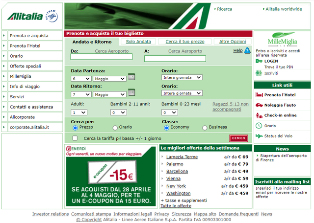Image resolution: width=314 pixels, height=223 pixels.
Task: Switch to Altre Opzioni tab
Action: click(x=233, y=42)
